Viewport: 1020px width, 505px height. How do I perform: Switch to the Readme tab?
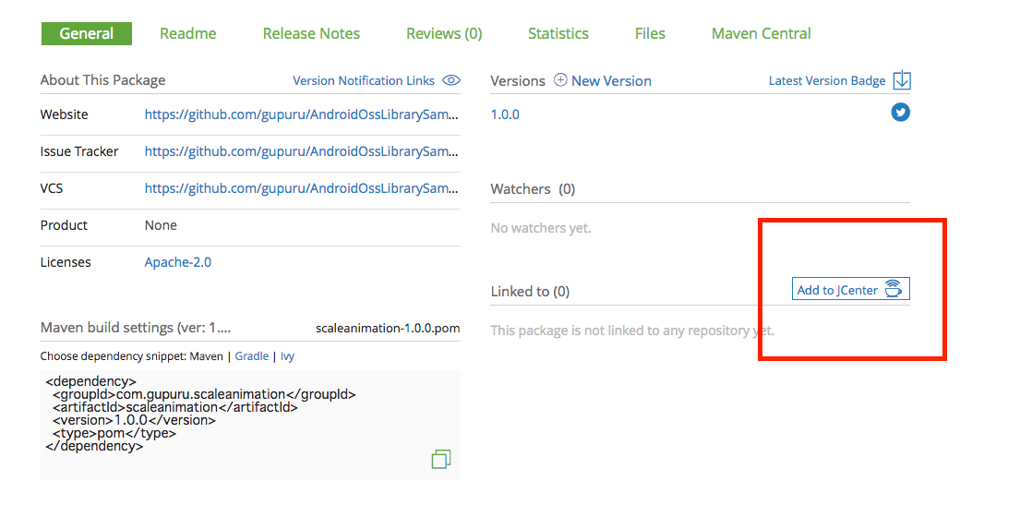[188, 34]
